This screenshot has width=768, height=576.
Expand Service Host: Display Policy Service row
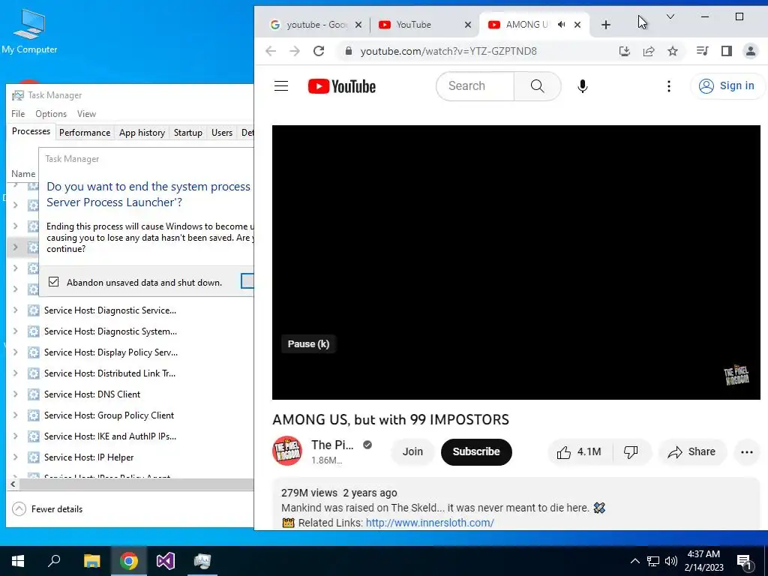[x=15, y=352]
